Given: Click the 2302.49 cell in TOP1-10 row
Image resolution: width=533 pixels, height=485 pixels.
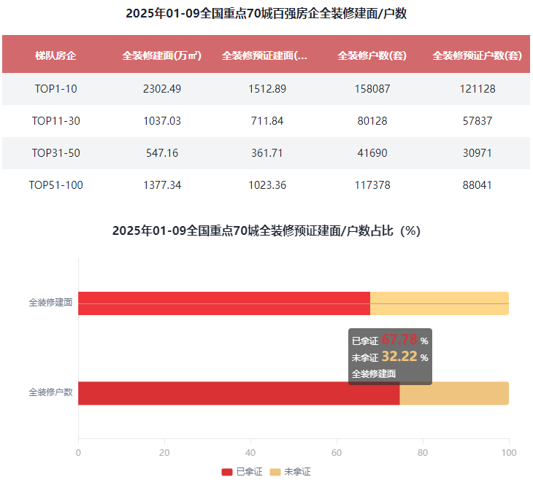Looking at the screenshot, I should (162, 89).
